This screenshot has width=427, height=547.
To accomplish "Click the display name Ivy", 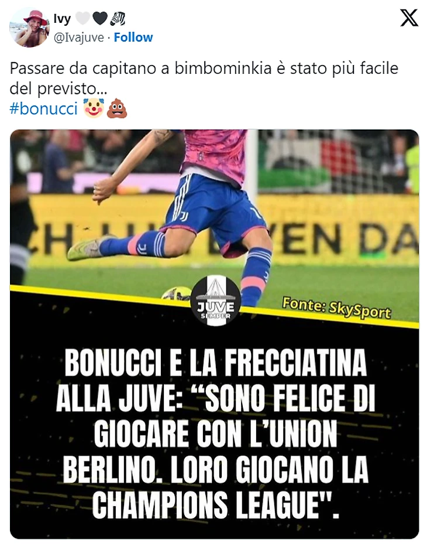I will pyautogui.click(x=62, y=19).
